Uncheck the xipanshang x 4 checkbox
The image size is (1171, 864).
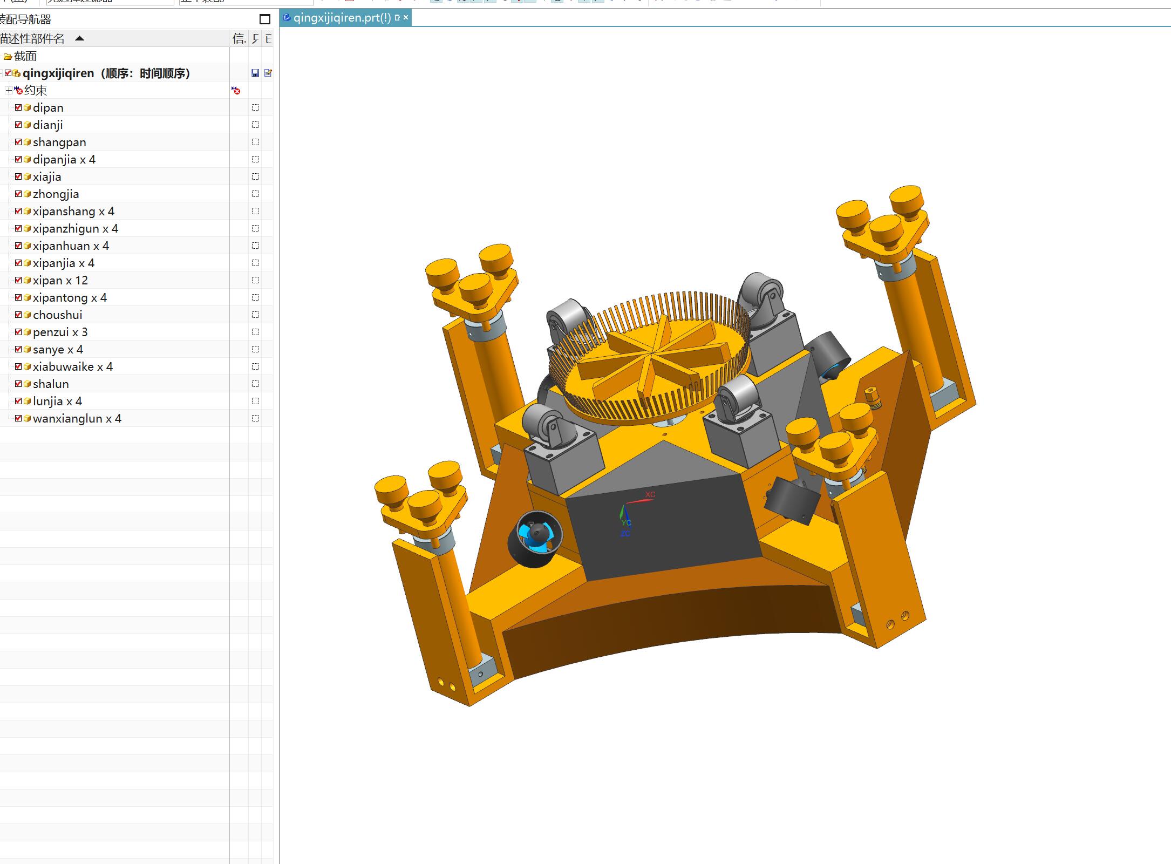pyautogui.click(x=18, y=211)
